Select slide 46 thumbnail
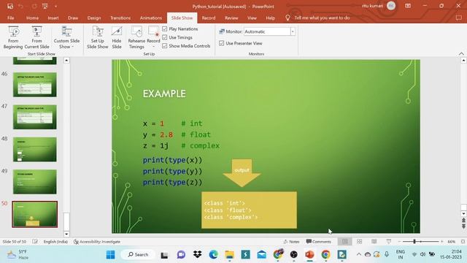Viewport: 467px width, 263px height. coord(35,85)
